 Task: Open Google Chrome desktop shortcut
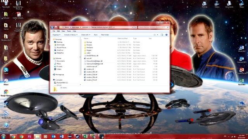(6, 93)
